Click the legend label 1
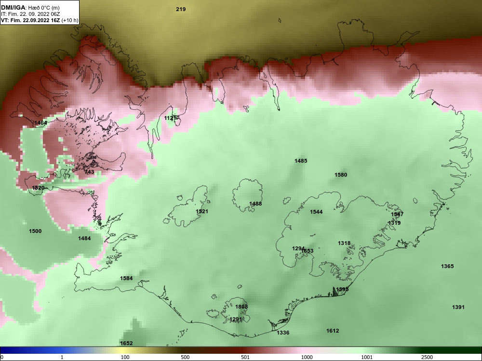This screenshot has width=482, height=361. 62,357
